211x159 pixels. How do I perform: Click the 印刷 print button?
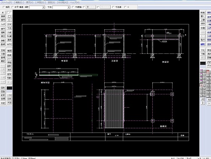coord(203,28)
